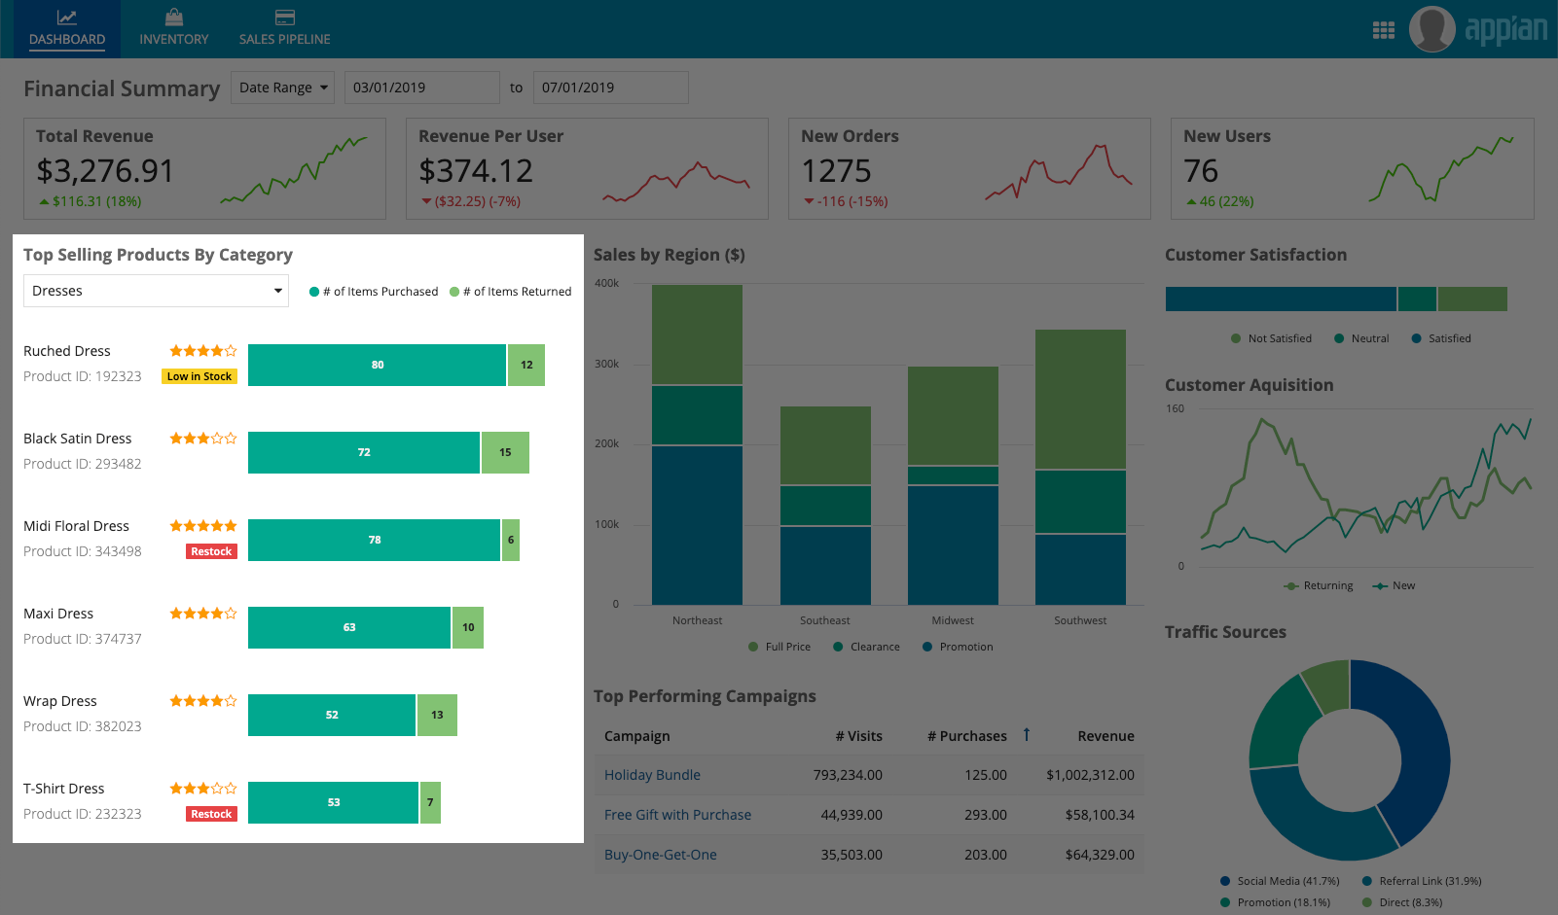Viewport: 1558px width, 915px height.
Task: Open the user profile avatar
Action: tap(1431, 28)
